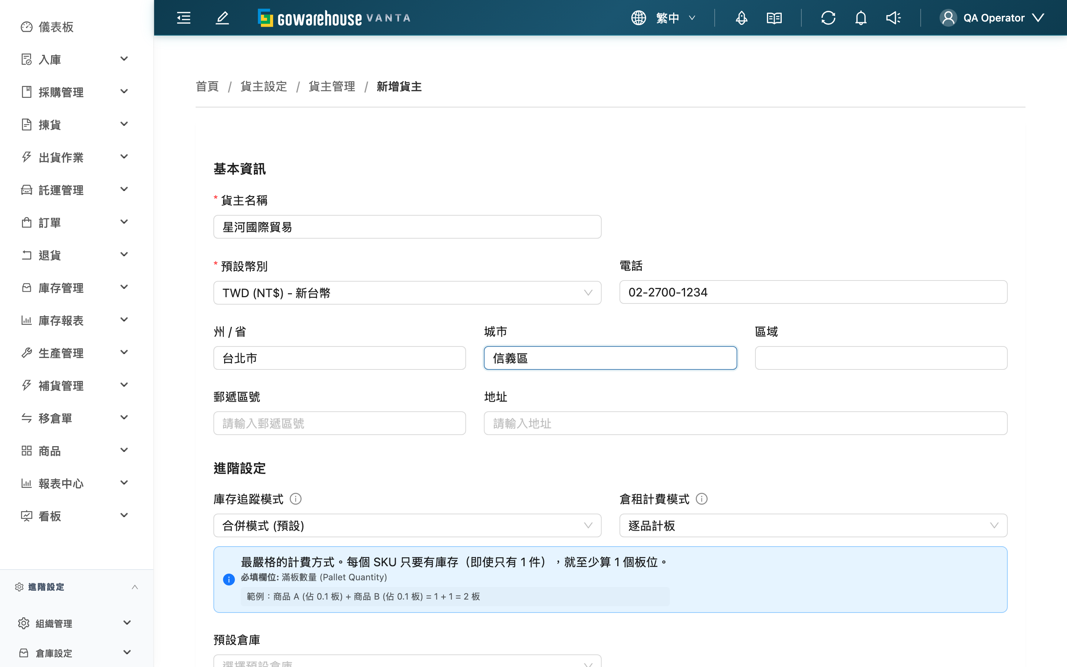Click the QA Operator avatar icon
1067x667 pixels.
948,18
